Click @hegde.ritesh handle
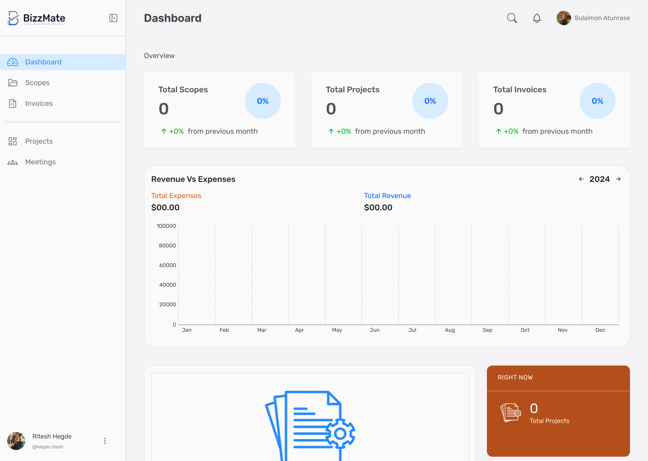648x461 pixels. [x=48, y=447]
